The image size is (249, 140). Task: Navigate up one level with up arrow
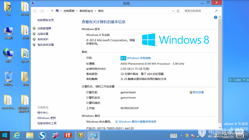[x=52, y=11]
